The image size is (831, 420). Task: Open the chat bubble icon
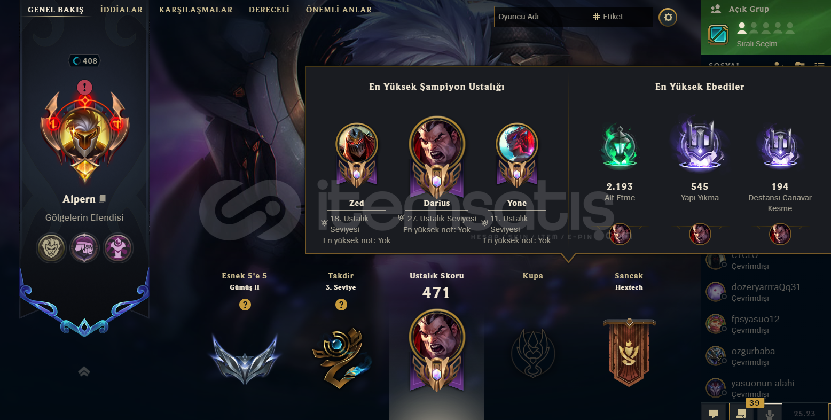pos(713,413)
